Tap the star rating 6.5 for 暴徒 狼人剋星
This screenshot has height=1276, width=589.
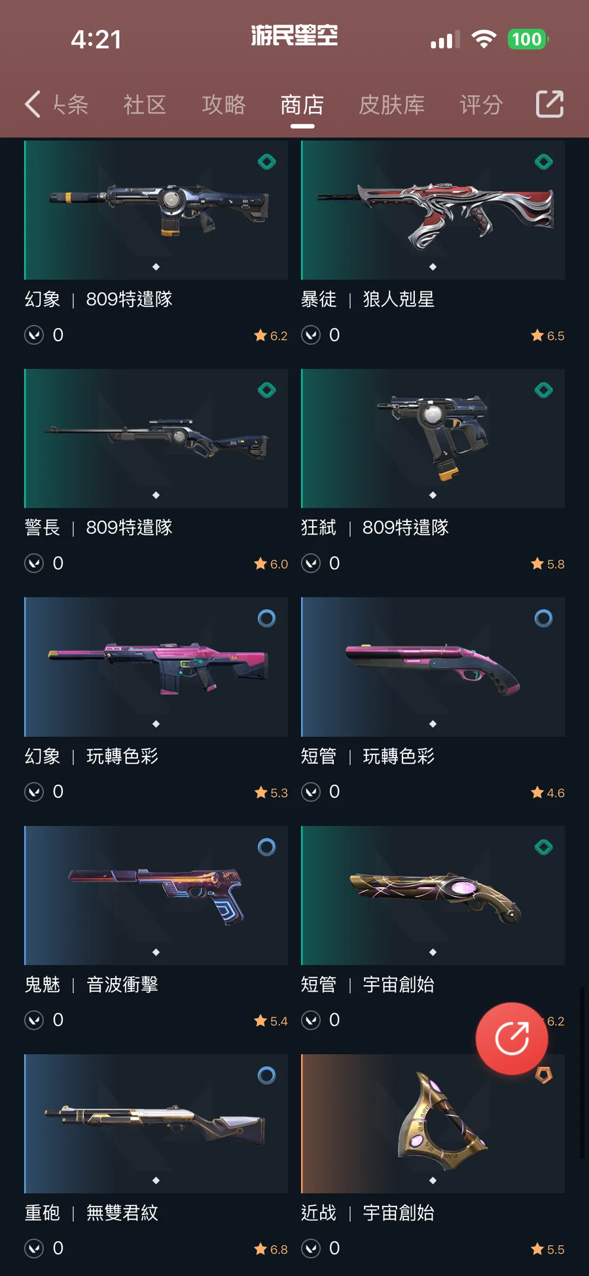548,335
